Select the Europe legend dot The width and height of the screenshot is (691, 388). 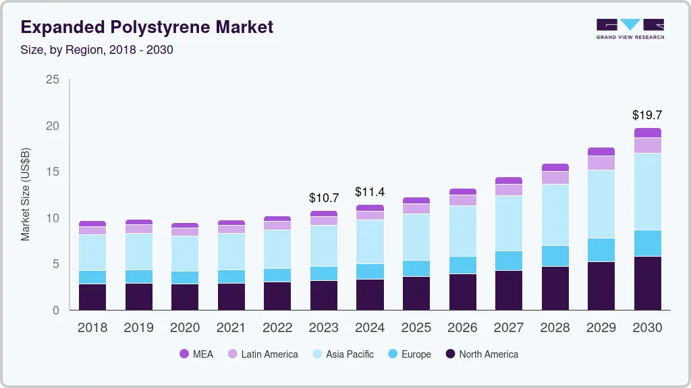coord(391,354)
